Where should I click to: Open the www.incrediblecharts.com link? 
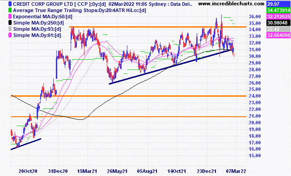231,4
